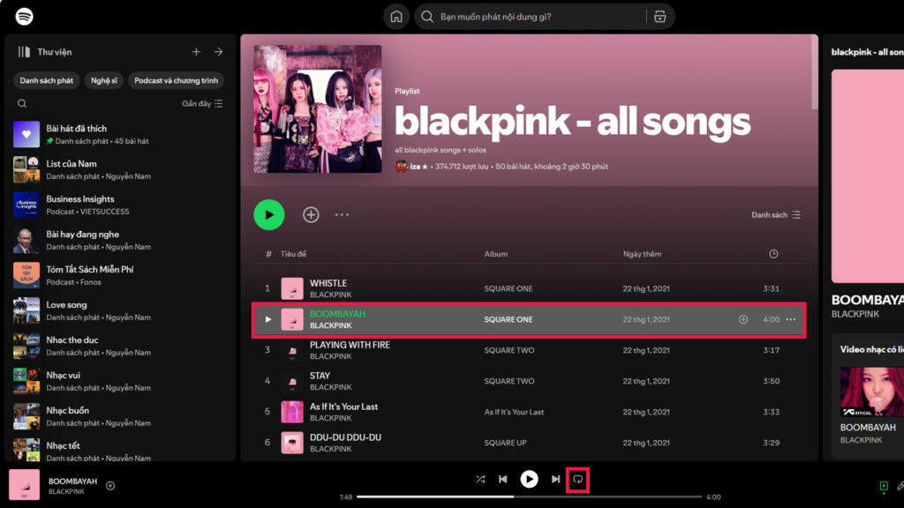Select the STAY track
The height and width of the screenshot is (508, 904).
(x=529, y=381)
